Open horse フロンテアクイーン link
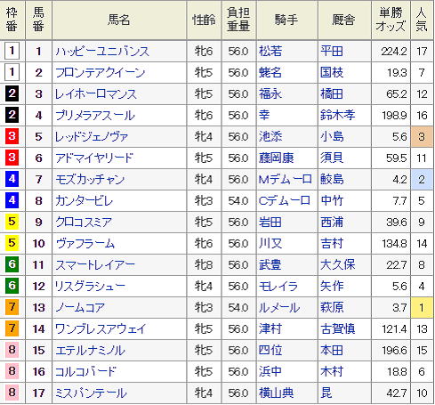Image resolution: width=435 pixels, height=405 pixels. (101, 73)
